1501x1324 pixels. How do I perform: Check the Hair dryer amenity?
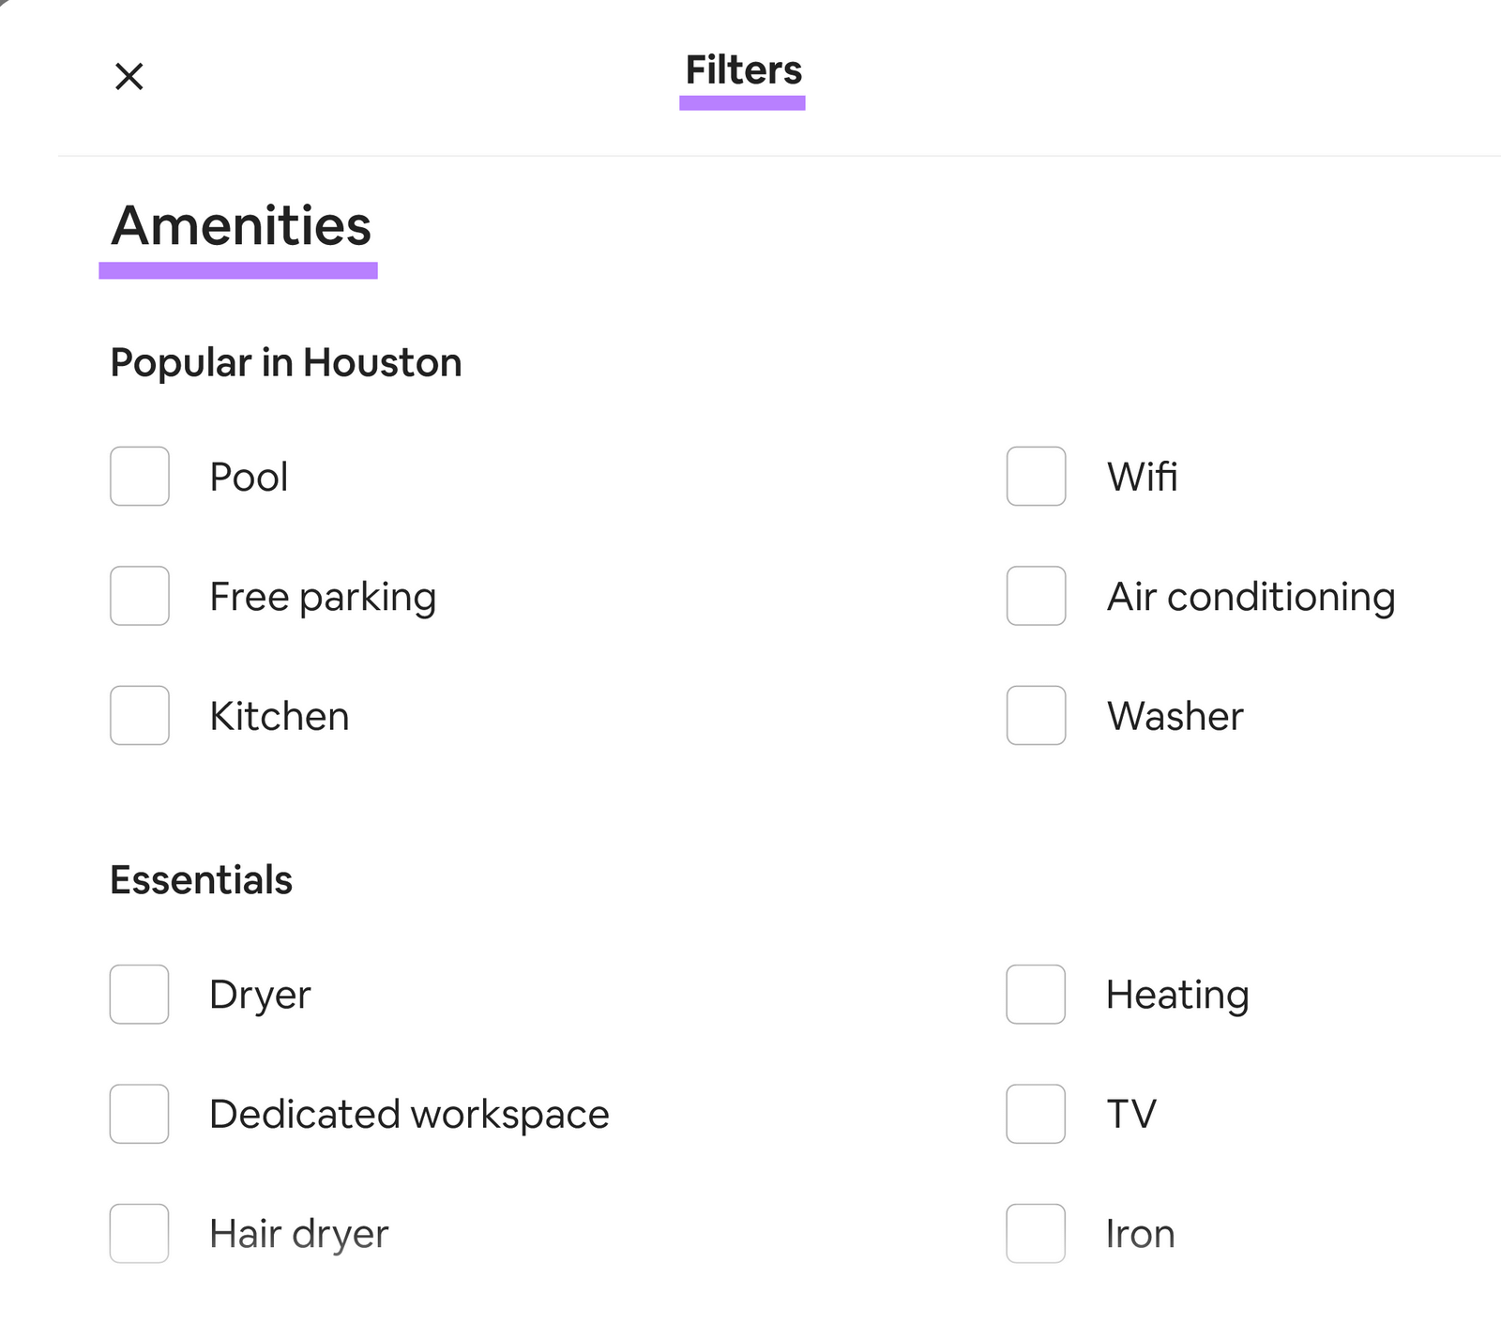[x=138, y=1234]
